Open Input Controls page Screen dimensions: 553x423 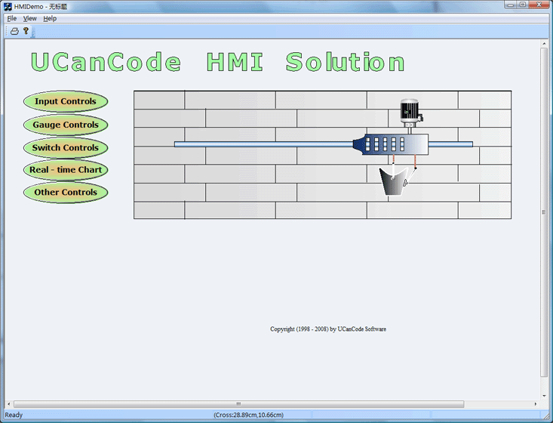pyautogui.click(x=66, y=101)
